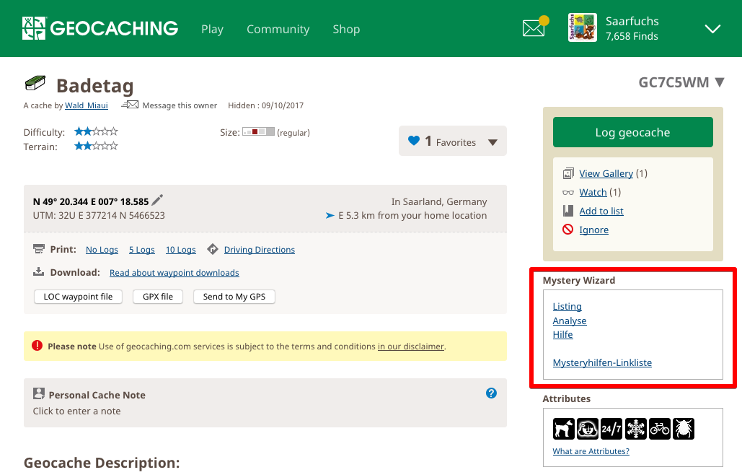
Task: Open the in our disclaimer link
Action: pos(411,347)
